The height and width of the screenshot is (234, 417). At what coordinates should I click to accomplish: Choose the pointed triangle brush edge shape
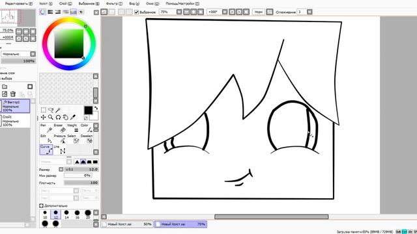[77, 162]
